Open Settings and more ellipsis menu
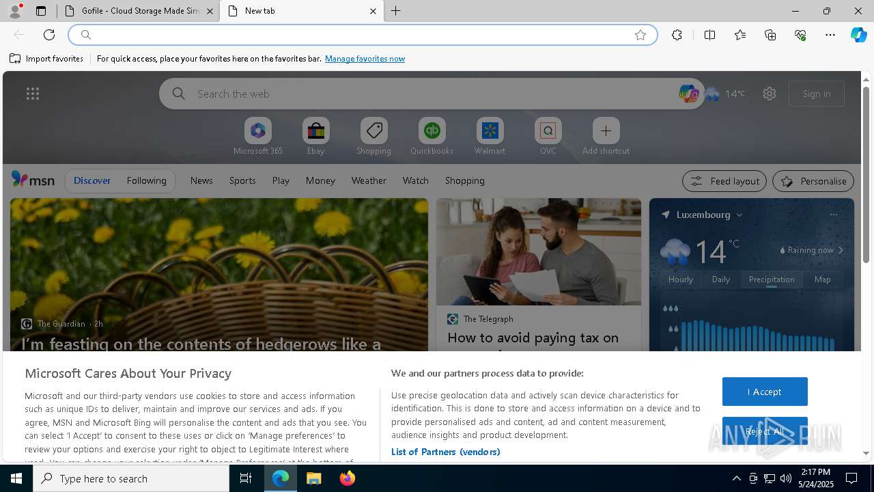Screen dimensions: 874x492 tap(830, 35)
